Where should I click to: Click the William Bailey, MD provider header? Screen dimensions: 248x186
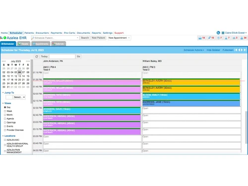click(x=152, y=61)
